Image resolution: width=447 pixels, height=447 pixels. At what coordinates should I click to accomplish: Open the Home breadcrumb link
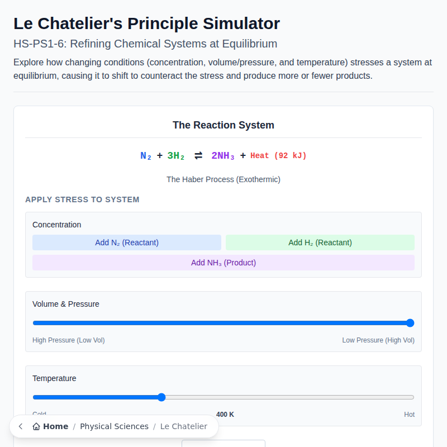tap(54, 426)
